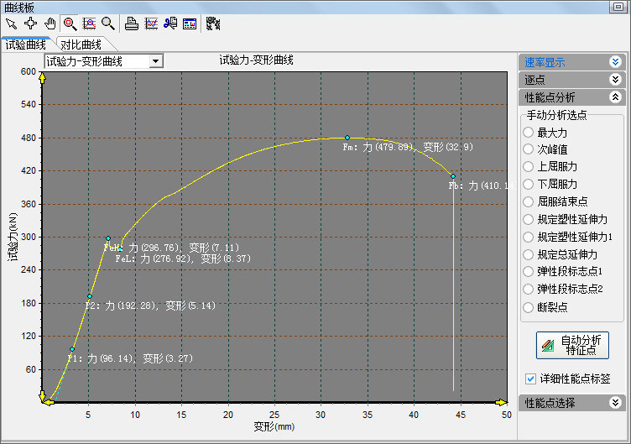Image resolution: width=631 pixels, height=444 pixels.
Task: Click the gears configuration icon
Action: click(x=212, y=23)
